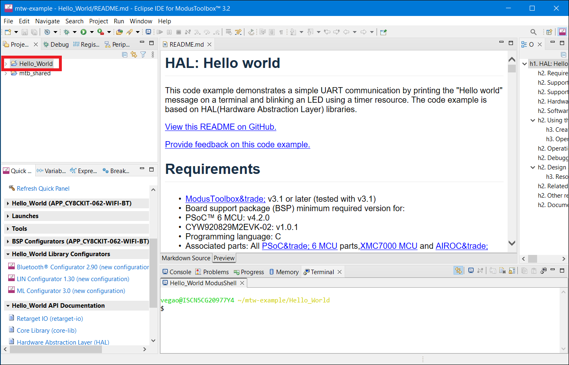Viewport: 569px width, 365px height.
Task: Open dropdown arrow next to Debug bug icon
Action: click(75, 32)
